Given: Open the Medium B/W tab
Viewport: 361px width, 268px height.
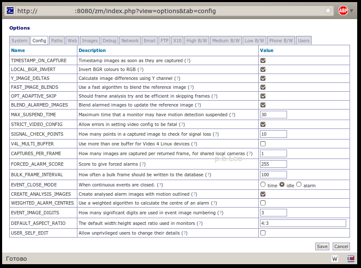Looking at the screenshot, I should pos(226,41).
